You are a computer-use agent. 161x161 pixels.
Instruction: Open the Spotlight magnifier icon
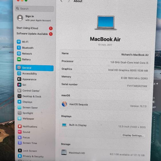click(x=19, y=113)
